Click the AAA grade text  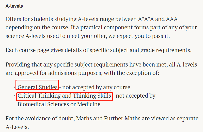pos(172,19)
